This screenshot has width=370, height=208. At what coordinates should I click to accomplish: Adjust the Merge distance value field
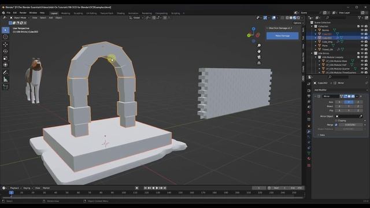[351, 125]
